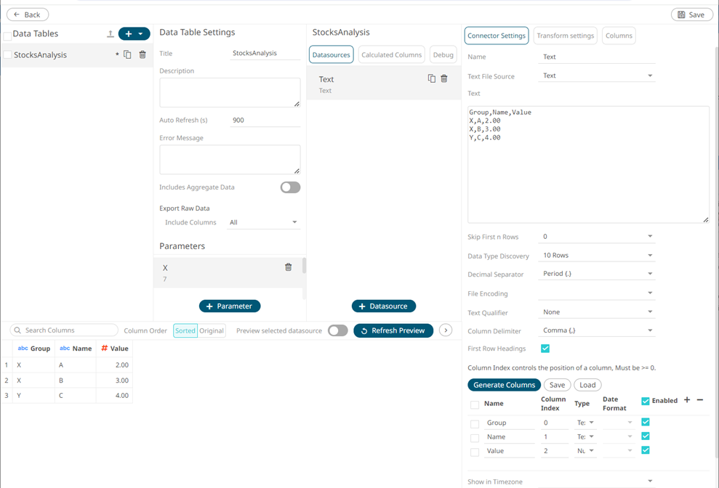Click the expand preview arrow icon

pos(446,330)
